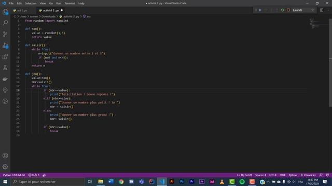
Task: Stop the debug session
Action: click(x=288, y=10)
